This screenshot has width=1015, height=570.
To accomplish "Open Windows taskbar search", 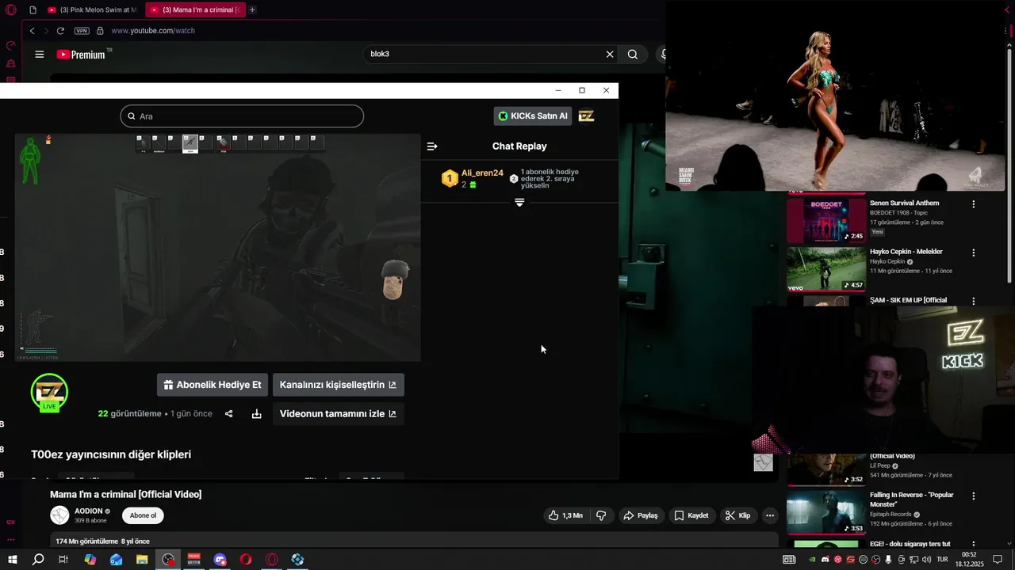I will [38, 560].
